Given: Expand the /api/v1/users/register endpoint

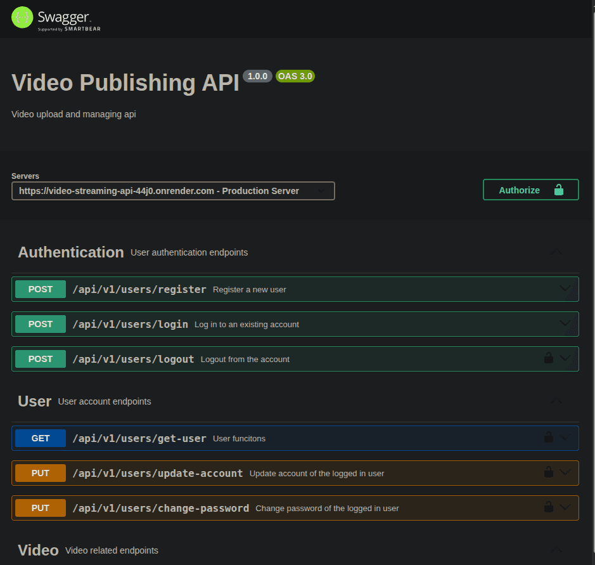Looking at the screenshot, I should click(x=565, y=289).
